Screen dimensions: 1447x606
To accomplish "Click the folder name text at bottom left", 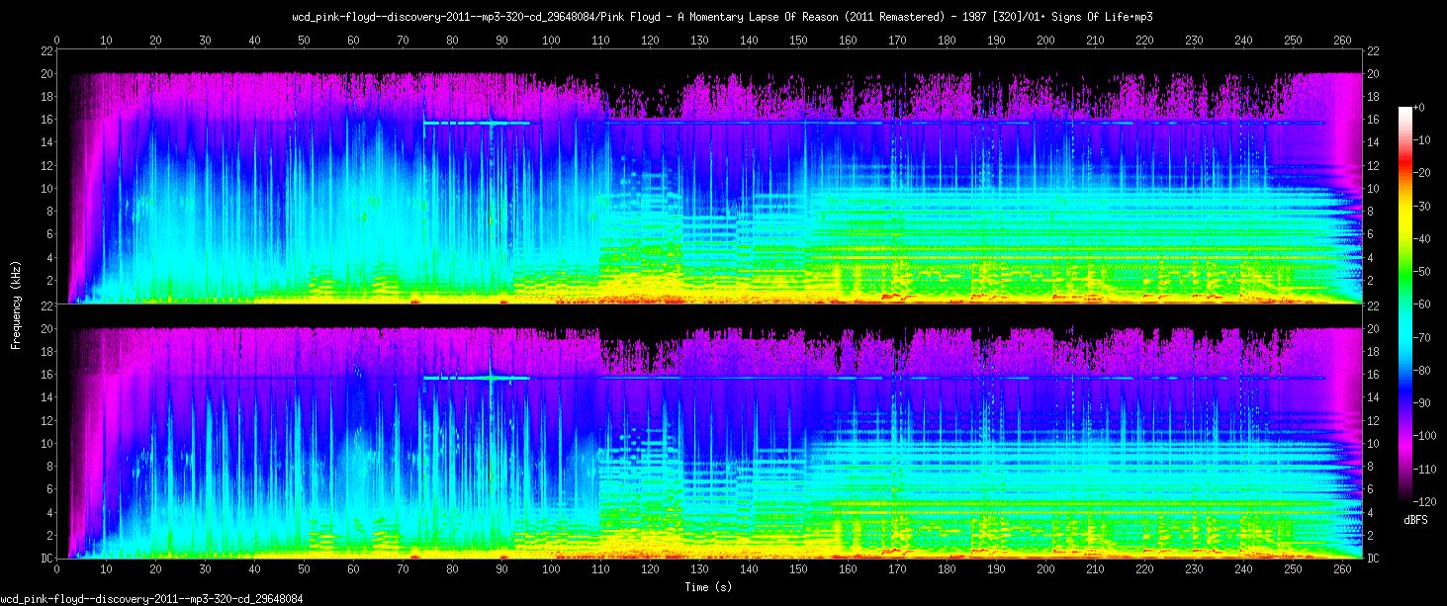I will pyautogui.click(x=151, y=599).
